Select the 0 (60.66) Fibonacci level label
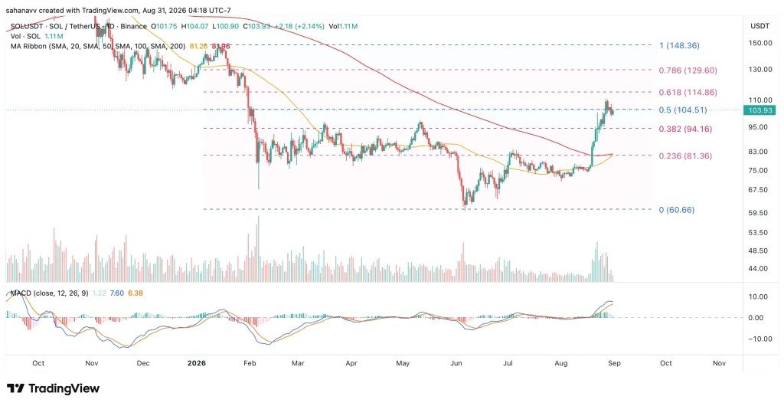The image size is (784, 406). pos(677,210)
